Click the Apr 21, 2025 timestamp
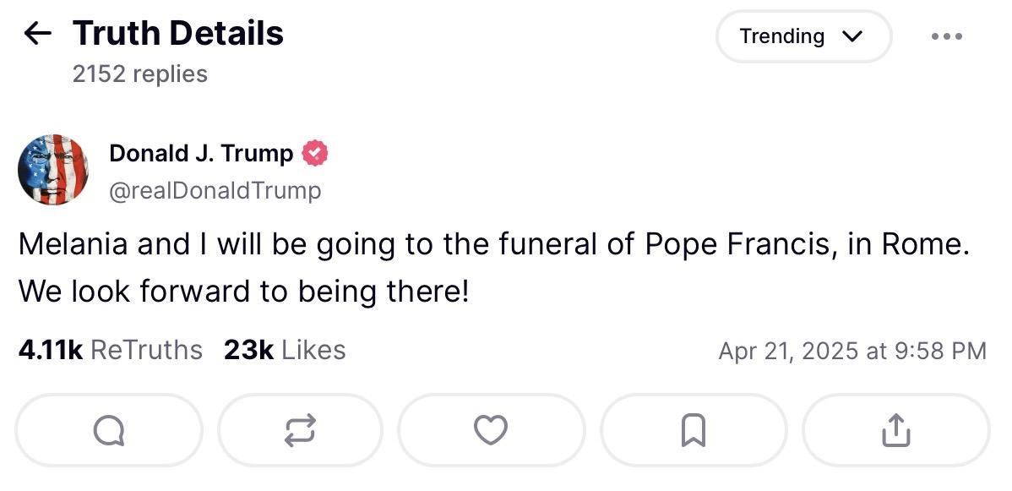The image size is (1012, 491). pos(852,351)
